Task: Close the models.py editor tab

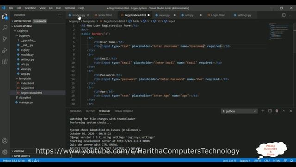Action: click(x=88, y=15)
